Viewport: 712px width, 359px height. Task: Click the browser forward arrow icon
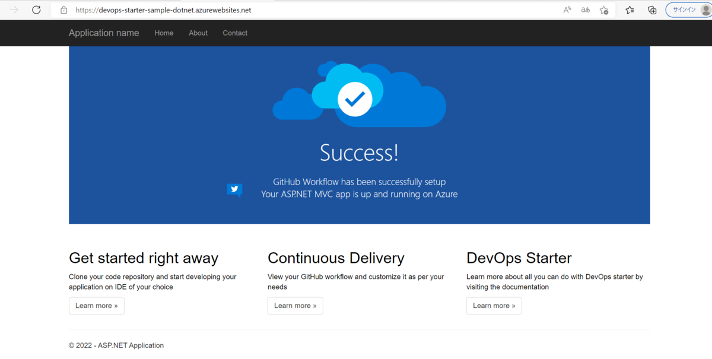(14, 10)
